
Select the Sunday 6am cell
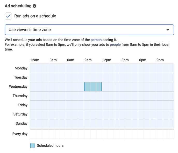(x=69, y=123)
